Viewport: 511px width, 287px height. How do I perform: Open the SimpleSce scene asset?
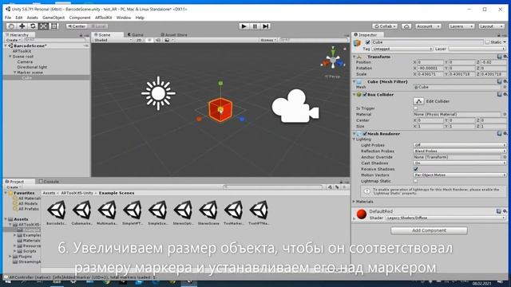pyautogui.click(x=158, y=213)
